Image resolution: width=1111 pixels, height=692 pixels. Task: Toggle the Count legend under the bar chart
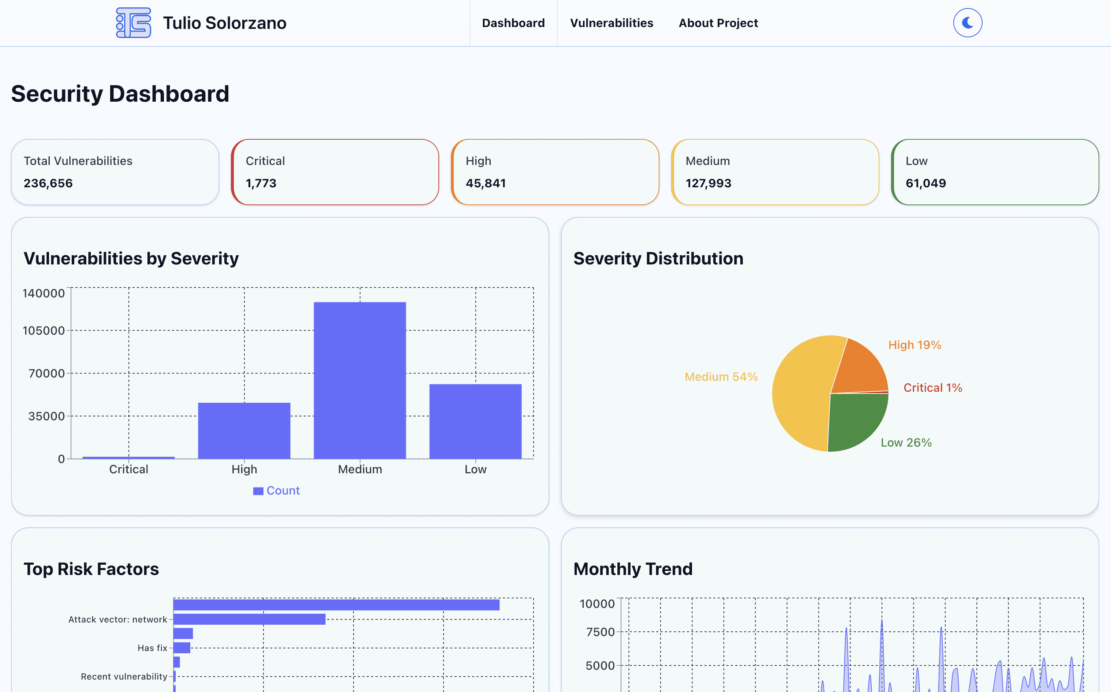click(276, 490)
